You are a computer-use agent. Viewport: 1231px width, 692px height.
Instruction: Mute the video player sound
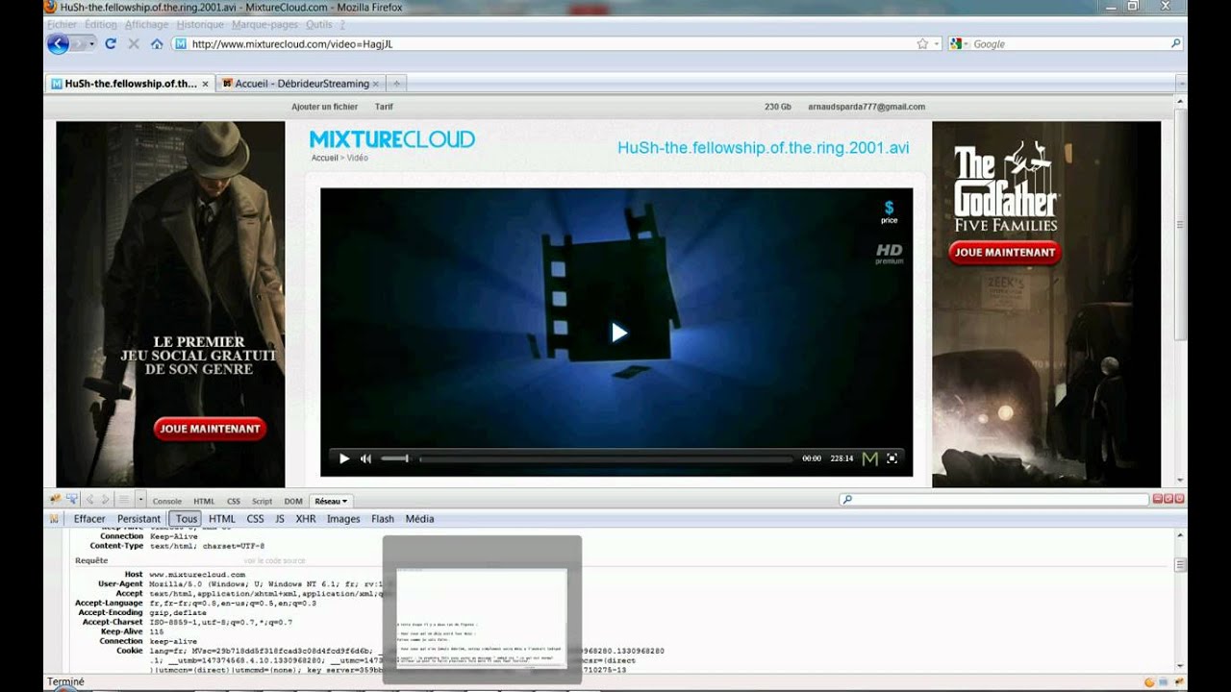pos(365,458)
